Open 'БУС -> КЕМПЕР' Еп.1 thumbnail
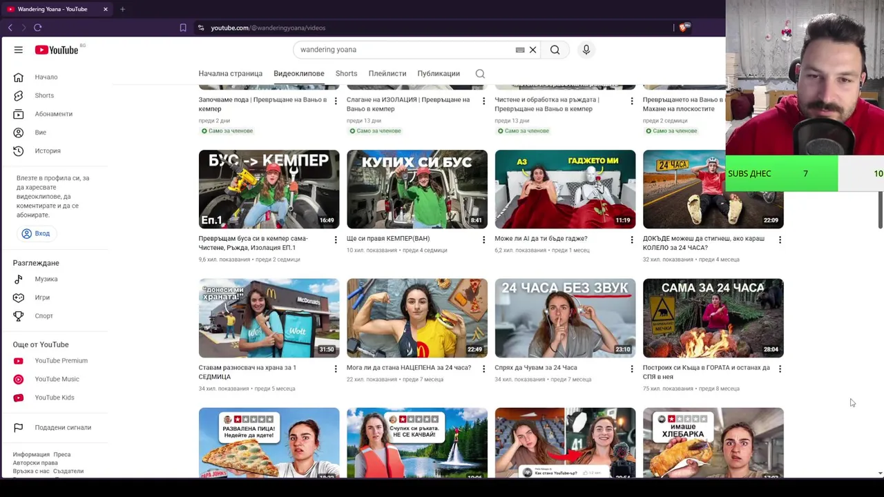884x497 pixels. pos(269,189)
